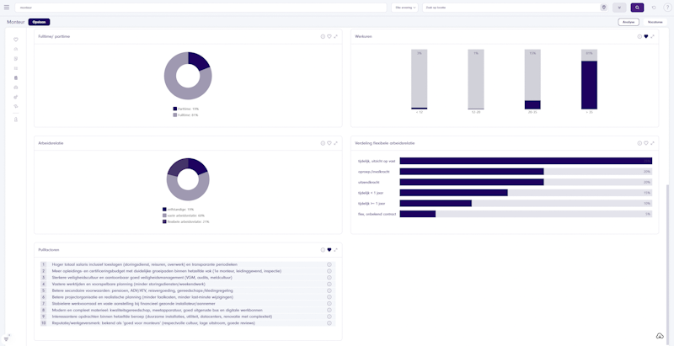The image size is (674, 346).
Task: Expand the Fulltime/parttime chart panel
Action: (x=335, y=36)
